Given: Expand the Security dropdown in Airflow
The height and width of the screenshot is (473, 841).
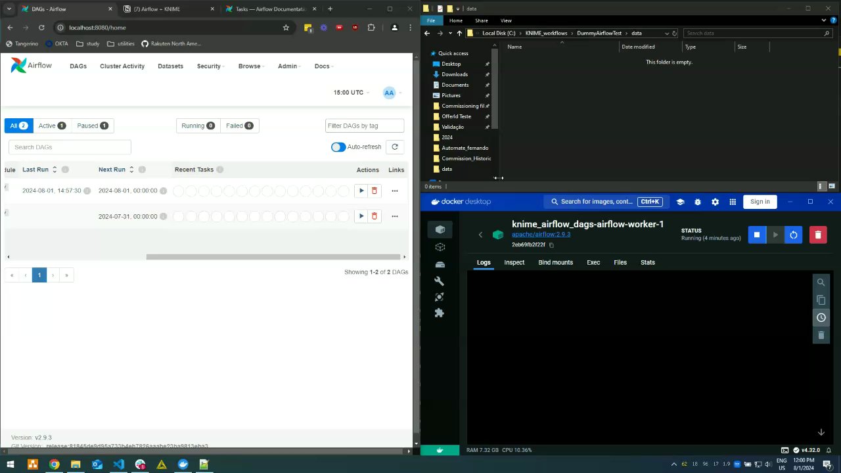Looking at the screenshot, I should pyautogui.click(x=210, y=66).
